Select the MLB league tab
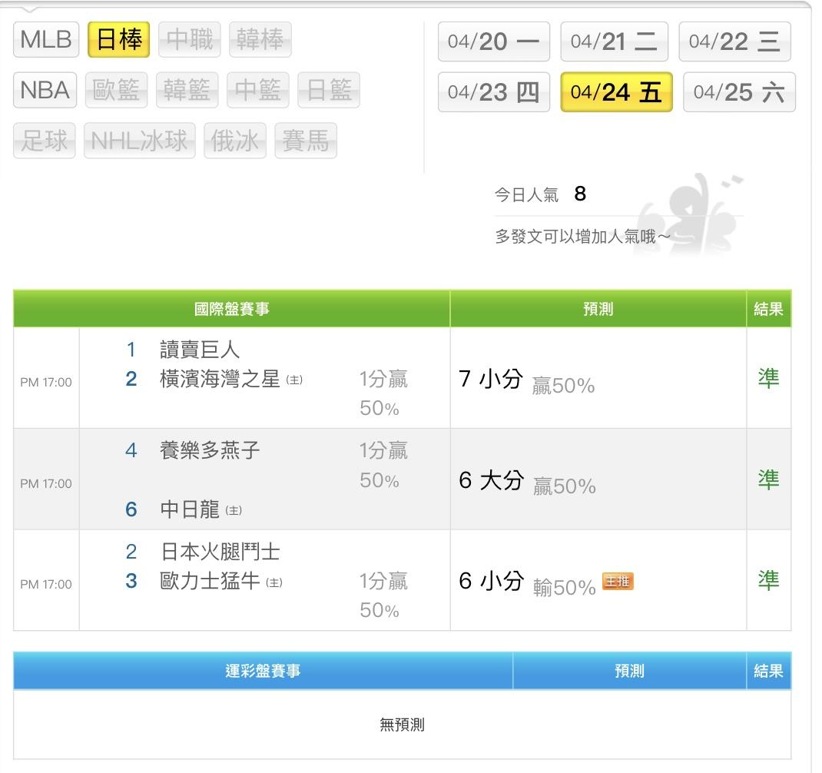Viewport: 822px width, 773px height. tap(46, 40)
